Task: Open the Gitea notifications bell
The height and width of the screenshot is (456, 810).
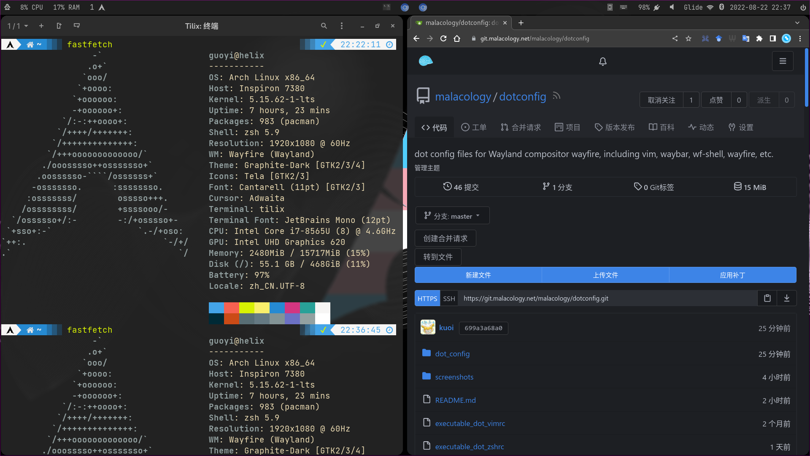Action: click(603, 62)
